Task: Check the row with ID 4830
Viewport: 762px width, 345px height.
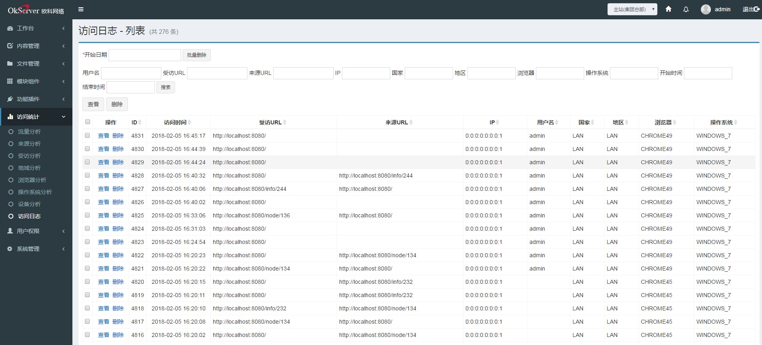Action: (x=87, y=149)
